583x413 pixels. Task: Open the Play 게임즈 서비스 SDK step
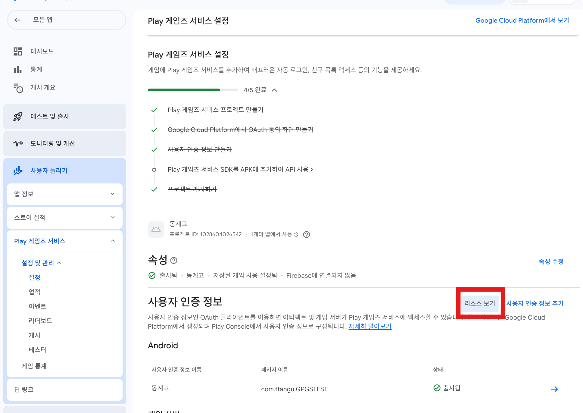240,170
